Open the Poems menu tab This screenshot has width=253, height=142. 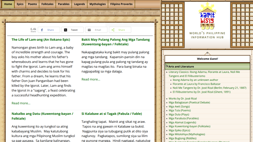[32, 4]
